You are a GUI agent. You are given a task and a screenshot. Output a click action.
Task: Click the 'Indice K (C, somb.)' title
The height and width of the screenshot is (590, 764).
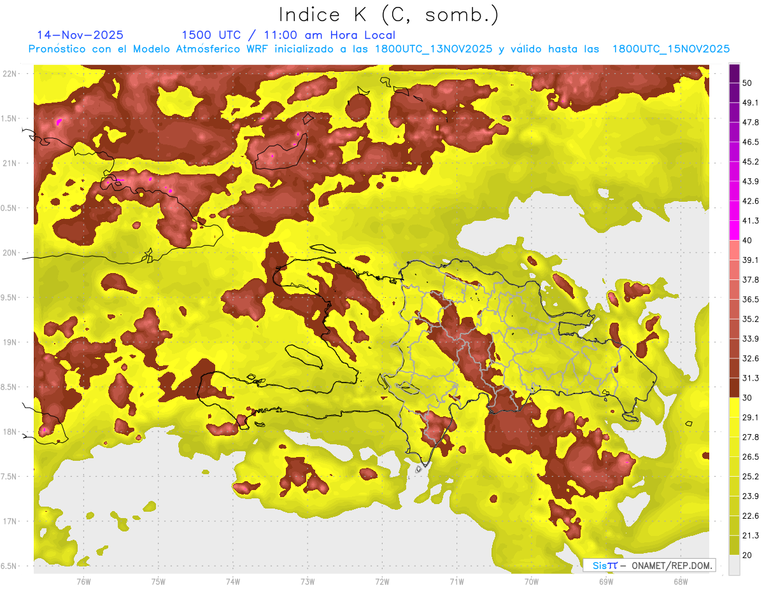tap(388, 14)
